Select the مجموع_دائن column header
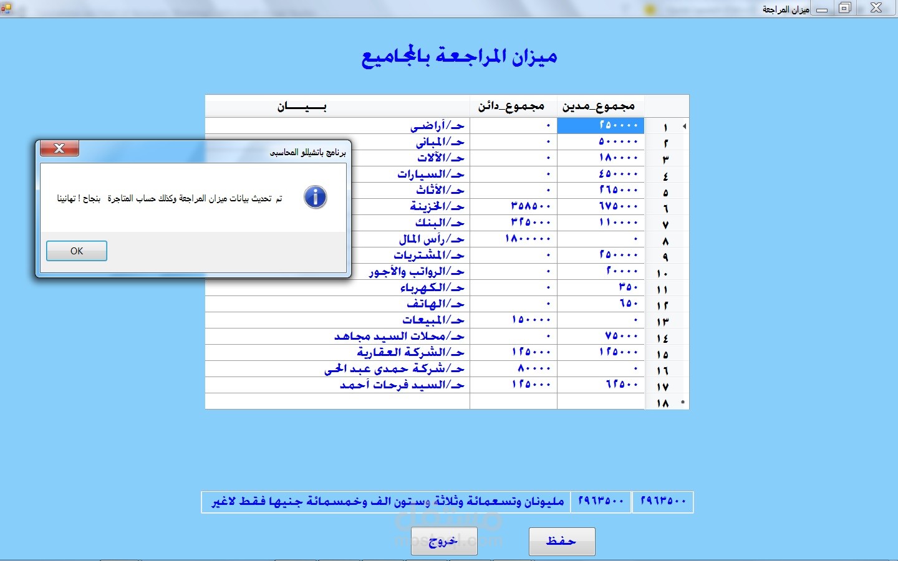This screenshot has width=898, height=561. [x=513, y=106]
